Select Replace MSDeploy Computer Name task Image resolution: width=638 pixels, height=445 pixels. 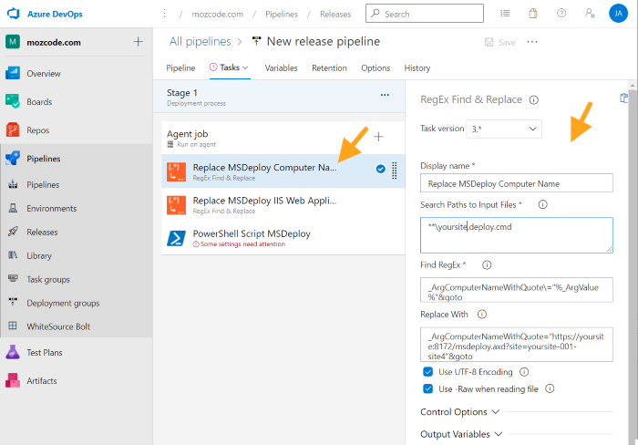[283, 171]
